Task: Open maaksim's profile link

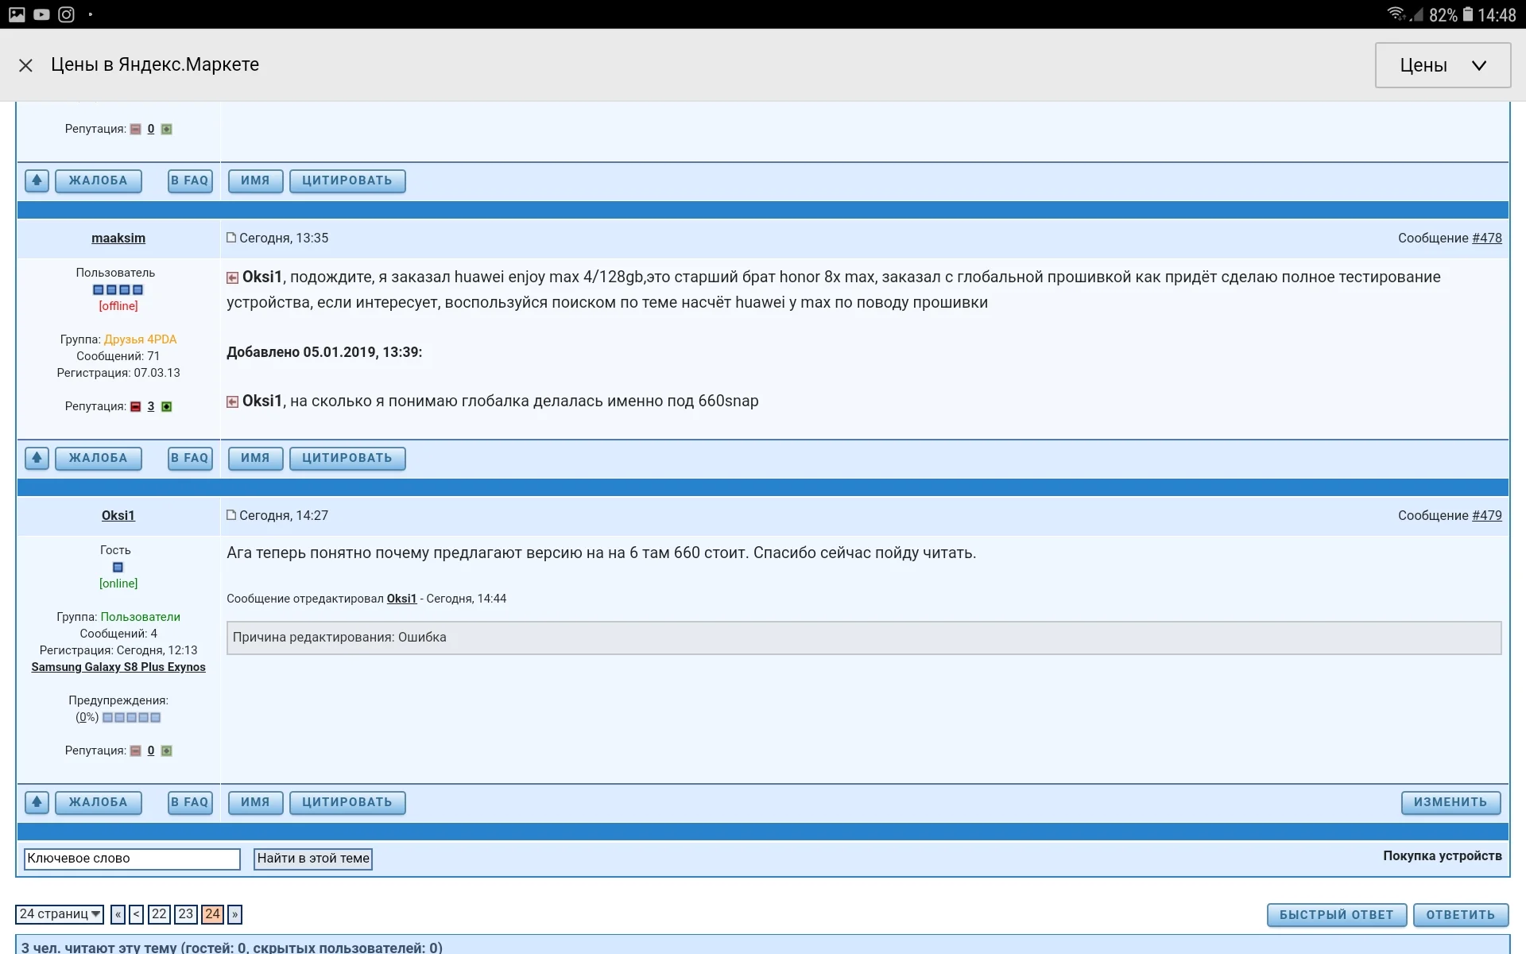Action: 118,238
